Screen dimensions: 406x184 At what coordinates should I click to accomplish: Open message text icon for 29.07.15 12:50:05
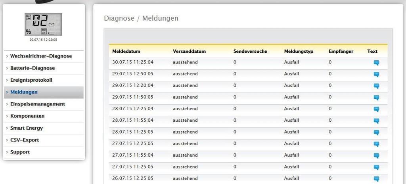click(x=376, y=74)
